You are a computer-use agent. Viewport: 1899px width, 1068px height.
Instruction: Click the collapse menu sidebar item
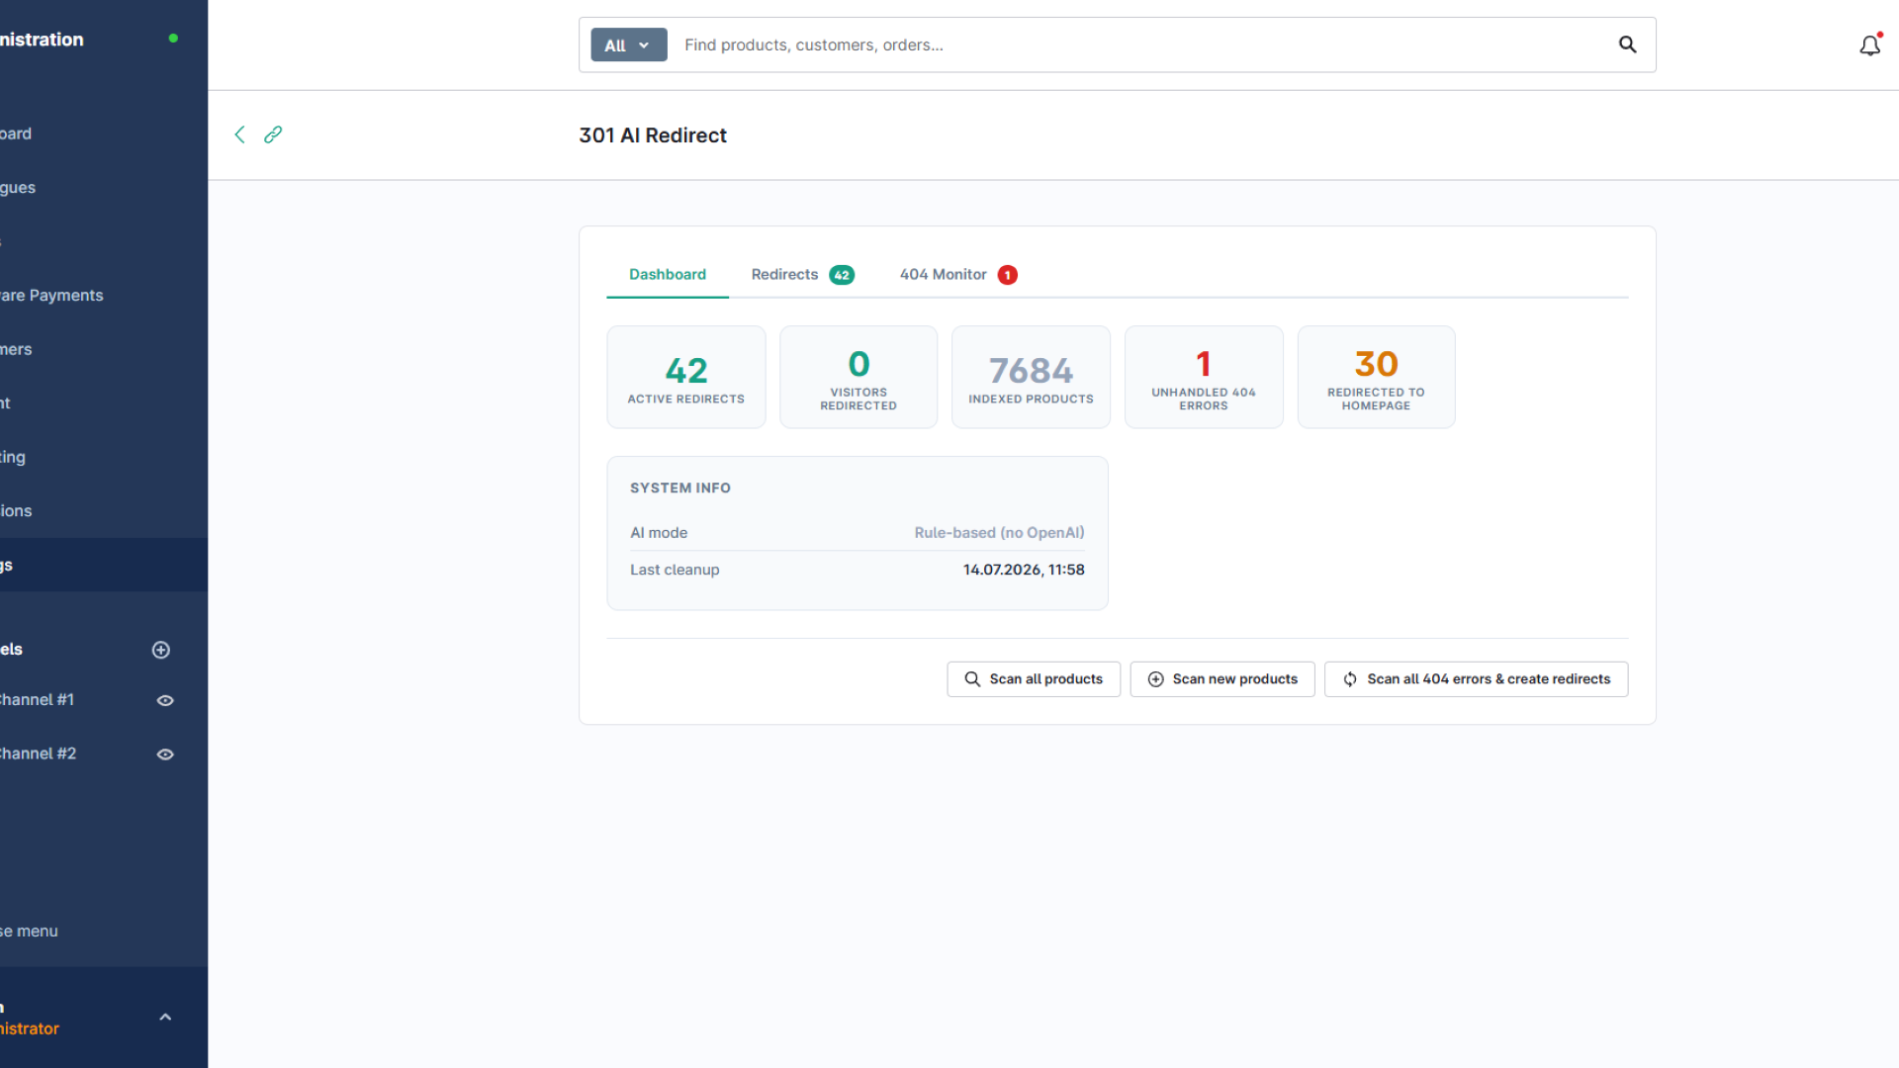(104, 932)
